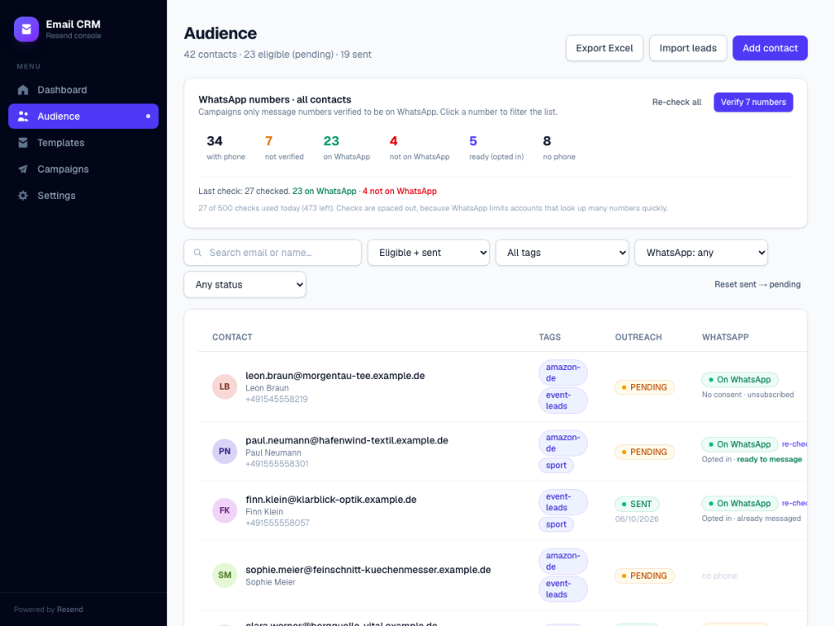
Task: Click the TAGS column header
Action: (x=550, y=337)
